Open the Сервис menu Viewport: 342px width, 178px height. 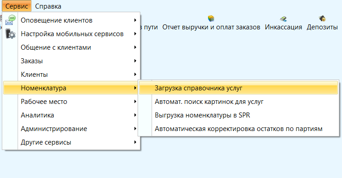tap(17, 6)
